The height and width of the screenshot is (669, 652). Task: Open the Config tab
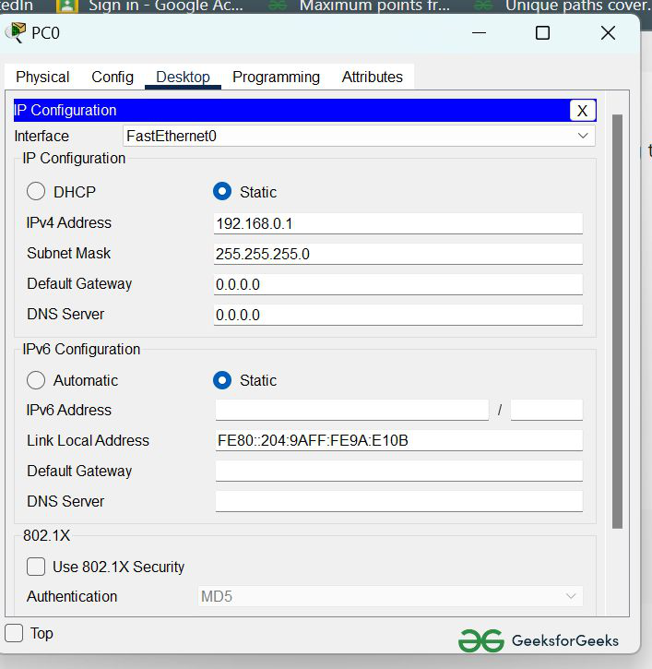pos(113,78)
